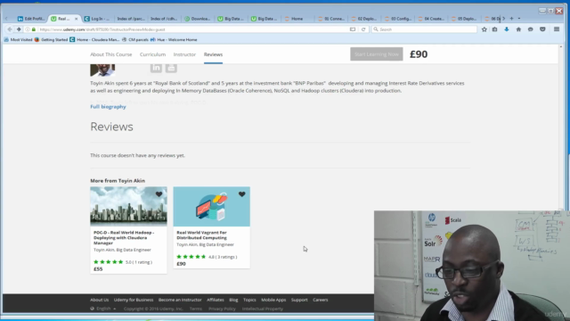Open the Pocket icon in the toolbar
570x321 pixels.
coord(542,29)
